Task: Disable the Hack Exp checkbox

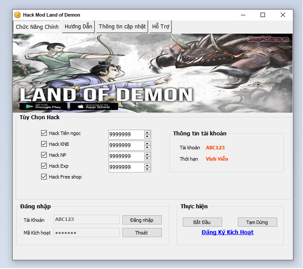Action: [44, 166]
